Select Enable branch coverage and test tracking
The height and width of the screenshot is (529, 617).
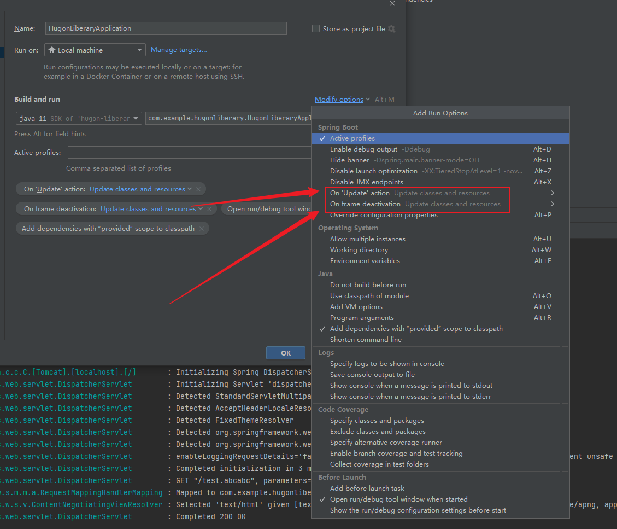pos(440,454)
